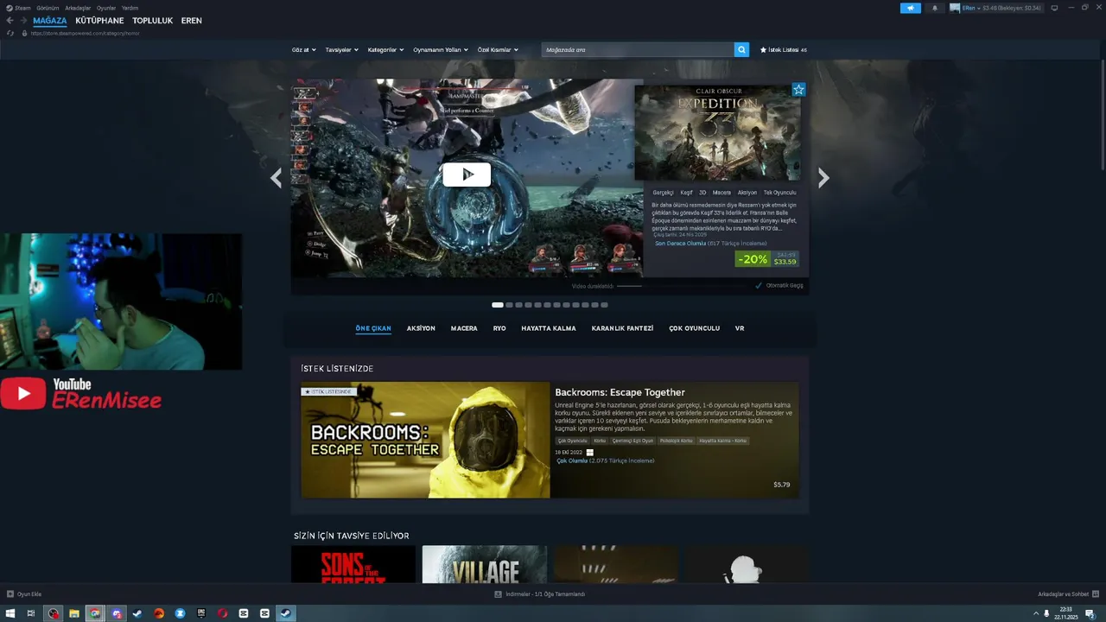The height and width of the screenshot is (622, 1106).
Task: Open the Sons of the Forest thumbnail
Action: [x=353, y=564]
